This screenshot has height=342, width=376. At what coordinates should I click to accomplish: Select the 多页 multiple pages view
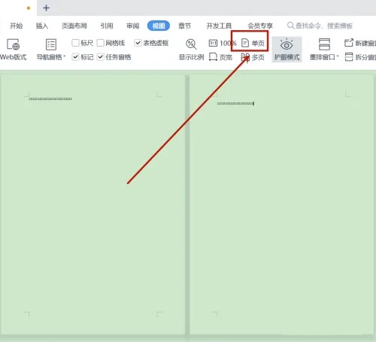coord(253,57)
